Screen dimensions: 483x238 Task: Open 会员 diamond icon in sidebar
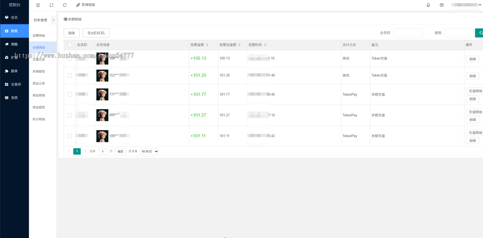click(x=6, y=17)
